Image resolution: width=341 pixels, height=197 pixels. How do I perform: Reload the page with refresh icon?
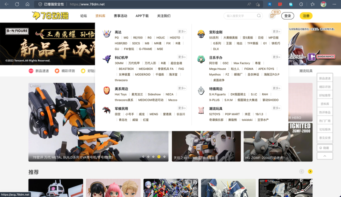[17, 4]
